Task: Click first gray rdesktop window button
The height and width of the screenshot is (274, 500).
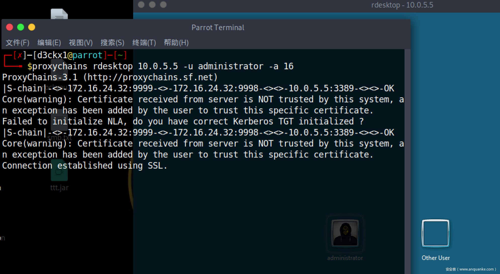Action: point(141,5)
